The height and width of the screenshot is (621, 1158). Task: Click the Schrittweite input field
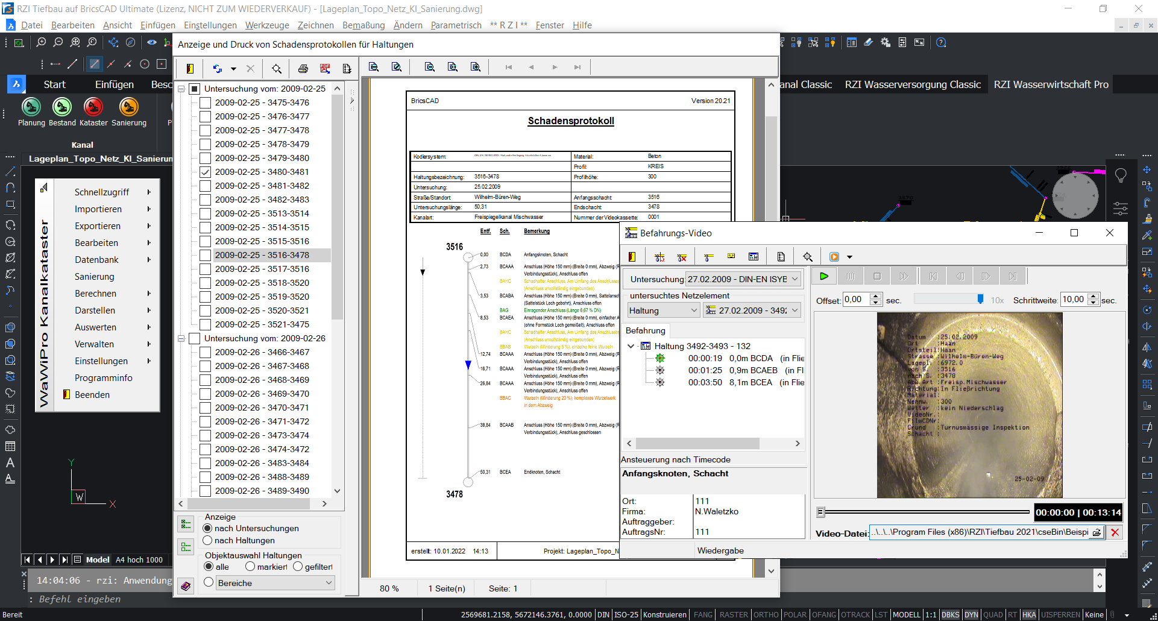(x=1073, y=300)
